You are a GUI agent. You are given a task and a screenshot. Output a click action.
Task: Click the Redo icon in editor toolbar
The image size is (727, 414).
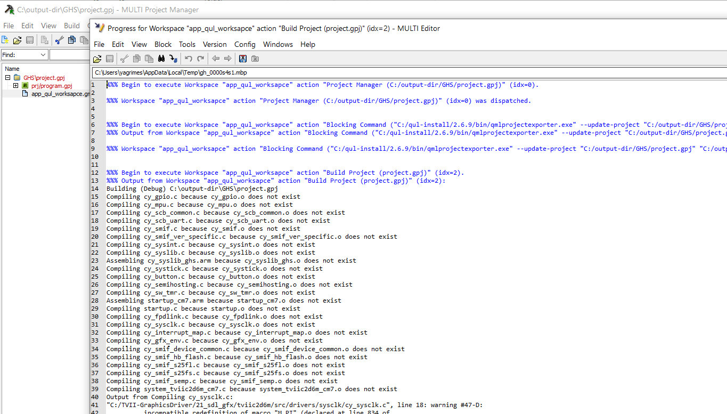(x=200, y=59)
